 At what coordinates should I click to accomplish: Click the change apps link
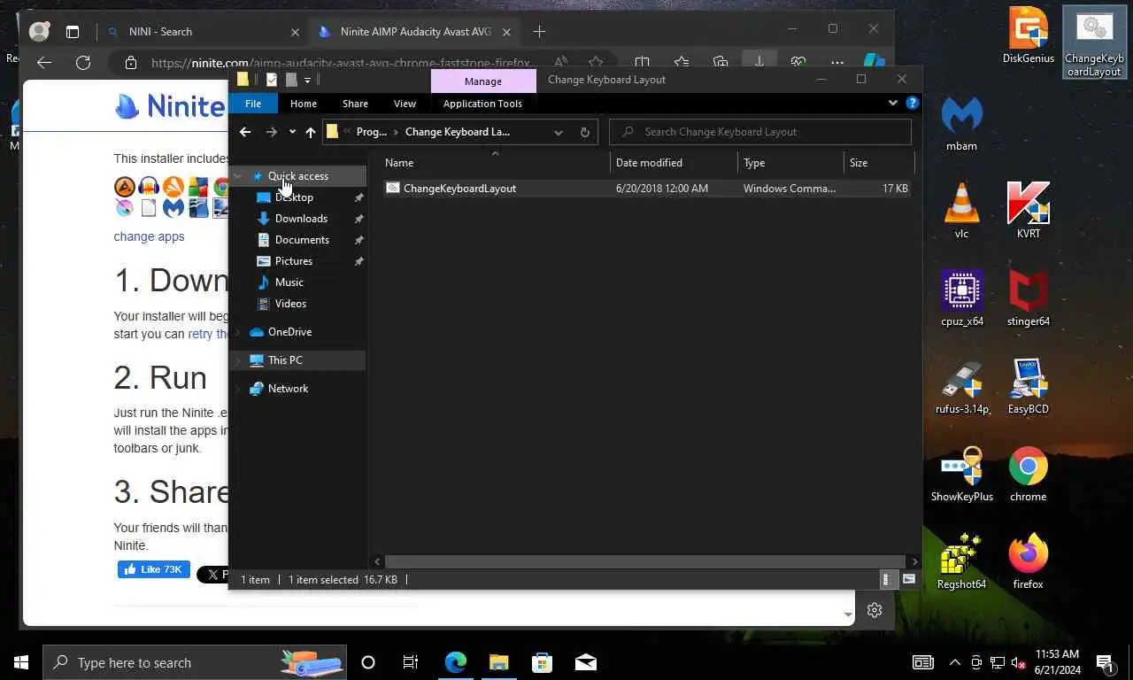click(x=149, y=236)
